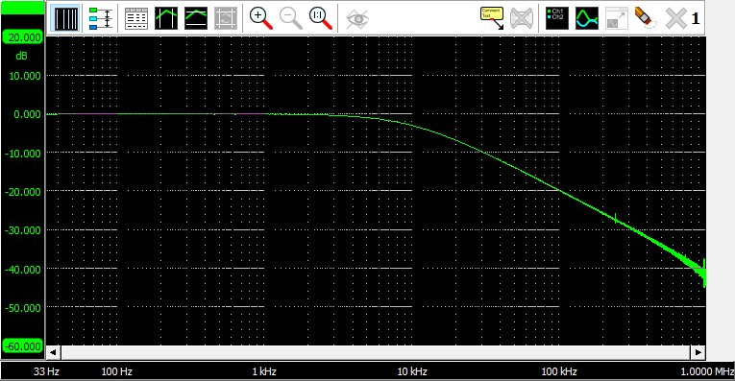Image resolution: width=735 pixels, height=381 pixels.
Task: Click the waveform trace style icon
Action: pyautogui.click(x=587, y=19)
